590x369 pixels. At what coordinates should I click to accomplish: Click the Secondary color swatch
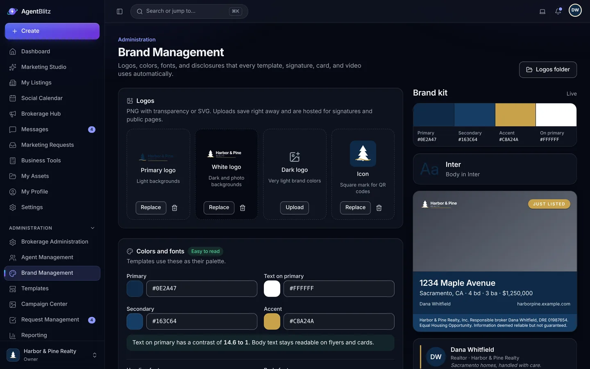135,321
